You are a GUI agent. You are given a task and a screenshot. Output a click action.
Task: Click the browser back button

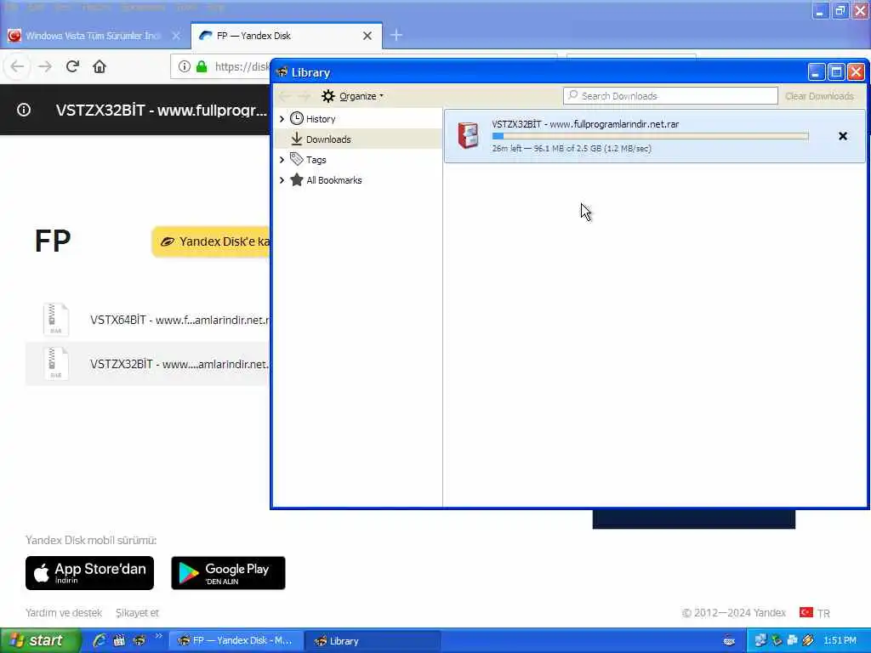point(17,66)
